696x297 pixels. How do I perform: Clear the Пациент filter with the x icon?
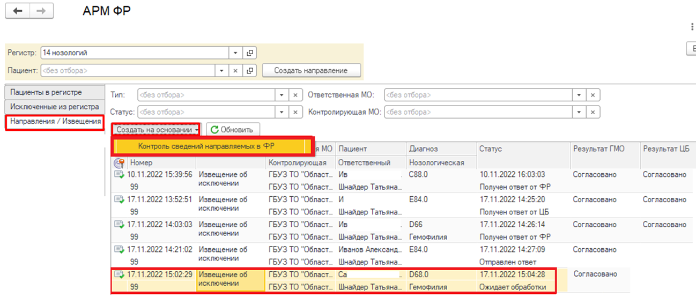(x=236, y=70)
